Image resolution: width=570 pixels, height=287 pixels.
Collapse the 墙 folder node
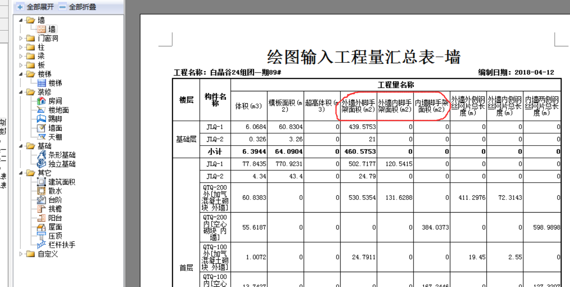21,20
